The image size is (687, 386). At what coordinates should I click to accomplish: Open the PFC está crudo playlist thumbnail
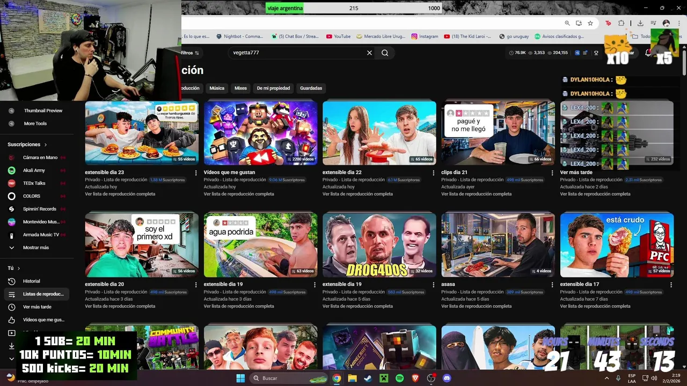click(617, 244)
